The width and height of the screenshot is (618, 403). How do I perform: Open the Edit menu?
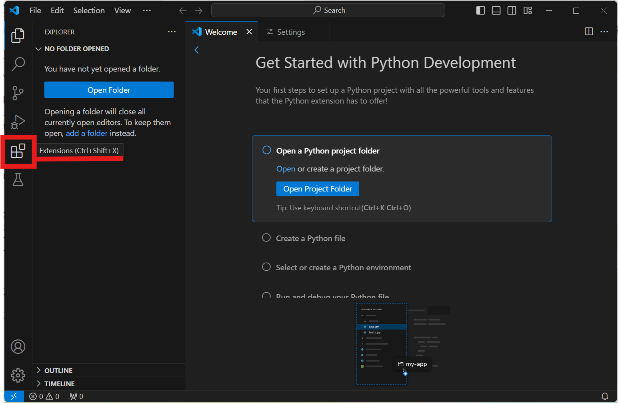[x=57, y=10]
